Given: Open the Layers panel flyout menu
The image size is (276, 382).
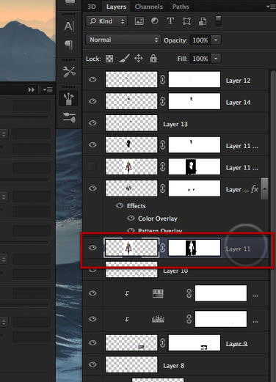Looking at the screenshot, I should pyautogui.click(x=271, y=7).
